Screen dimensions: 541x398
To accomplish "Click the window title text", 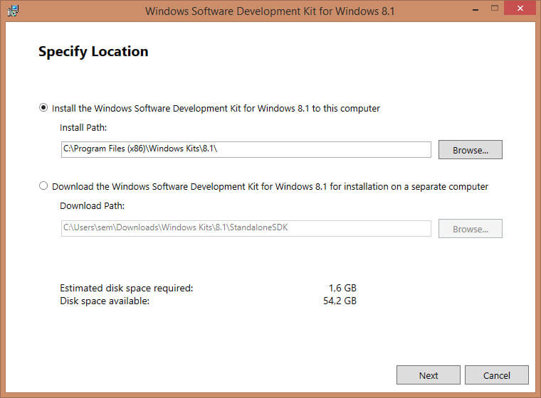I will tap(270, 11).
